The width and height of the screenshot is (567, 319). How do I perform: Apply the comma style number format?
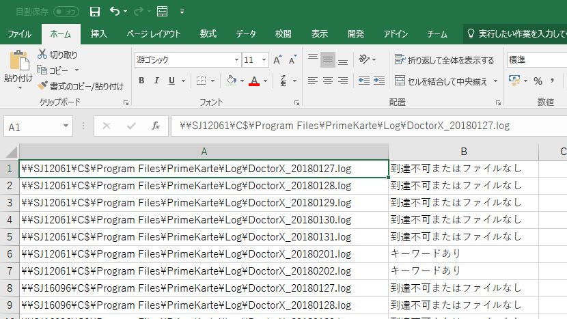(552, 81)
